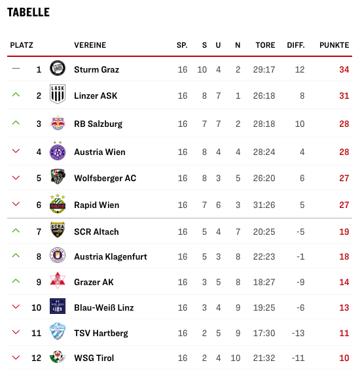Sort by the PUNKTE column header
362x380 pixels.
[x=334, y=45]
